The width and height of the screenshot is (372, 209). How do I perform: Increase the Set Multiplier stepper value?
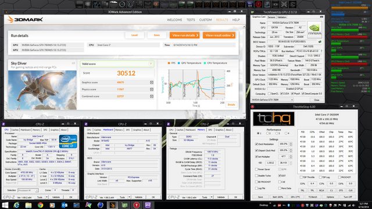291,156
